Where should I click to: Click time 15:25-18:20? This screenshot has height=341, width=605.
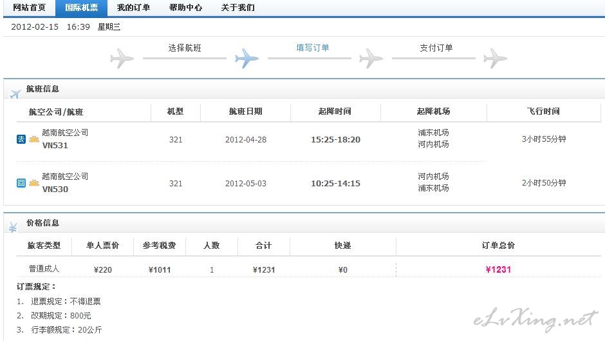click(336, 140)
